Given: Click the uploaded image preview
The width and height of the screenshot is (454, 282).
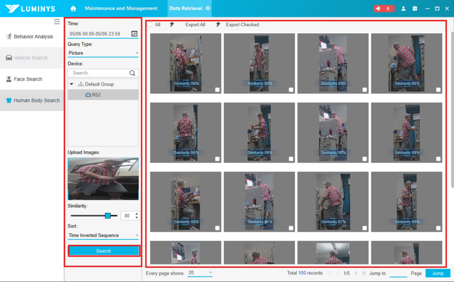Looking at the screenshot, I should [103, 179].
